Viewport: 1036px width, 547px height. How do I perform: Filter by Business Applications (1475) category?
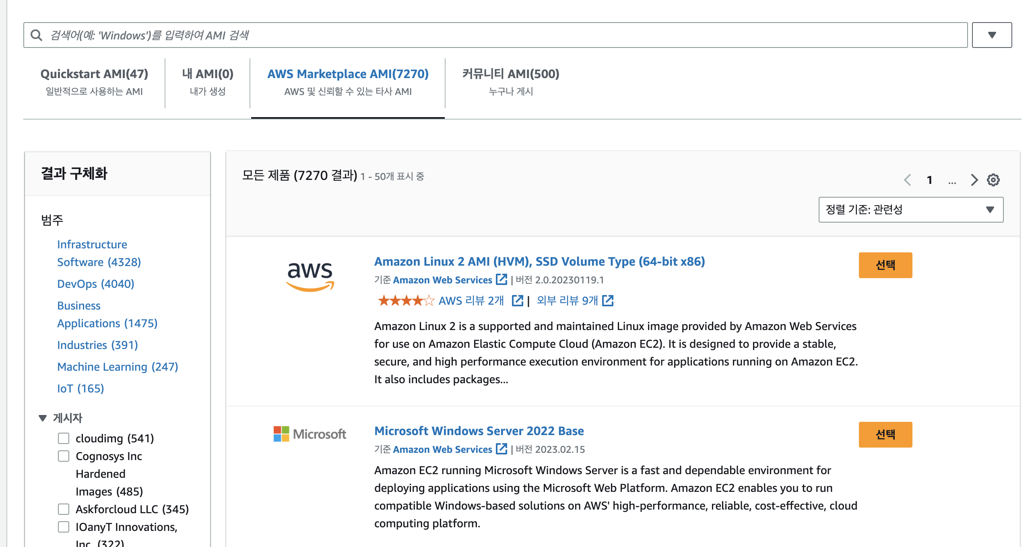coord(107,314)
